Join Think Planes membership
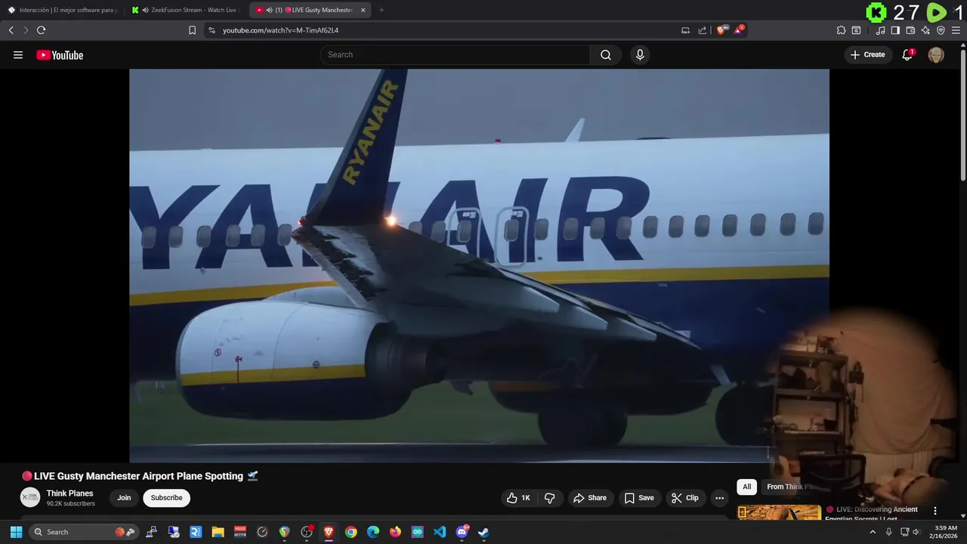 [x=124, y=498]
